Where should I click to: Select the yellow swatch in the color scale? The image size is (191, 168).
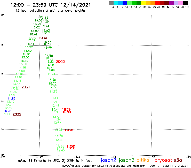[144, 3]
